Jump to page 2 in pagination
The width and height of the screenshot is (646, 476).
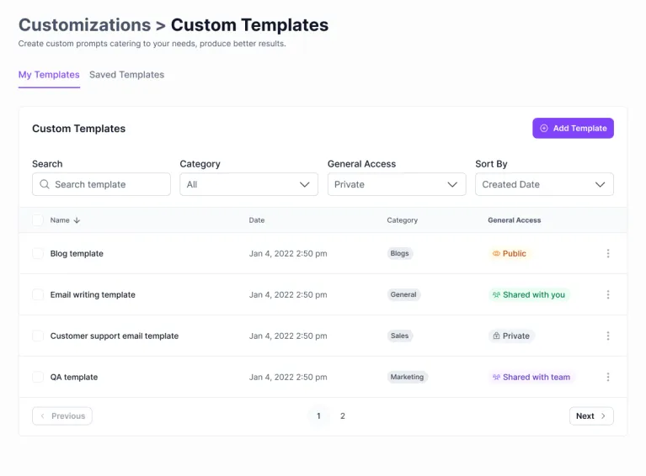click(342, 416)
